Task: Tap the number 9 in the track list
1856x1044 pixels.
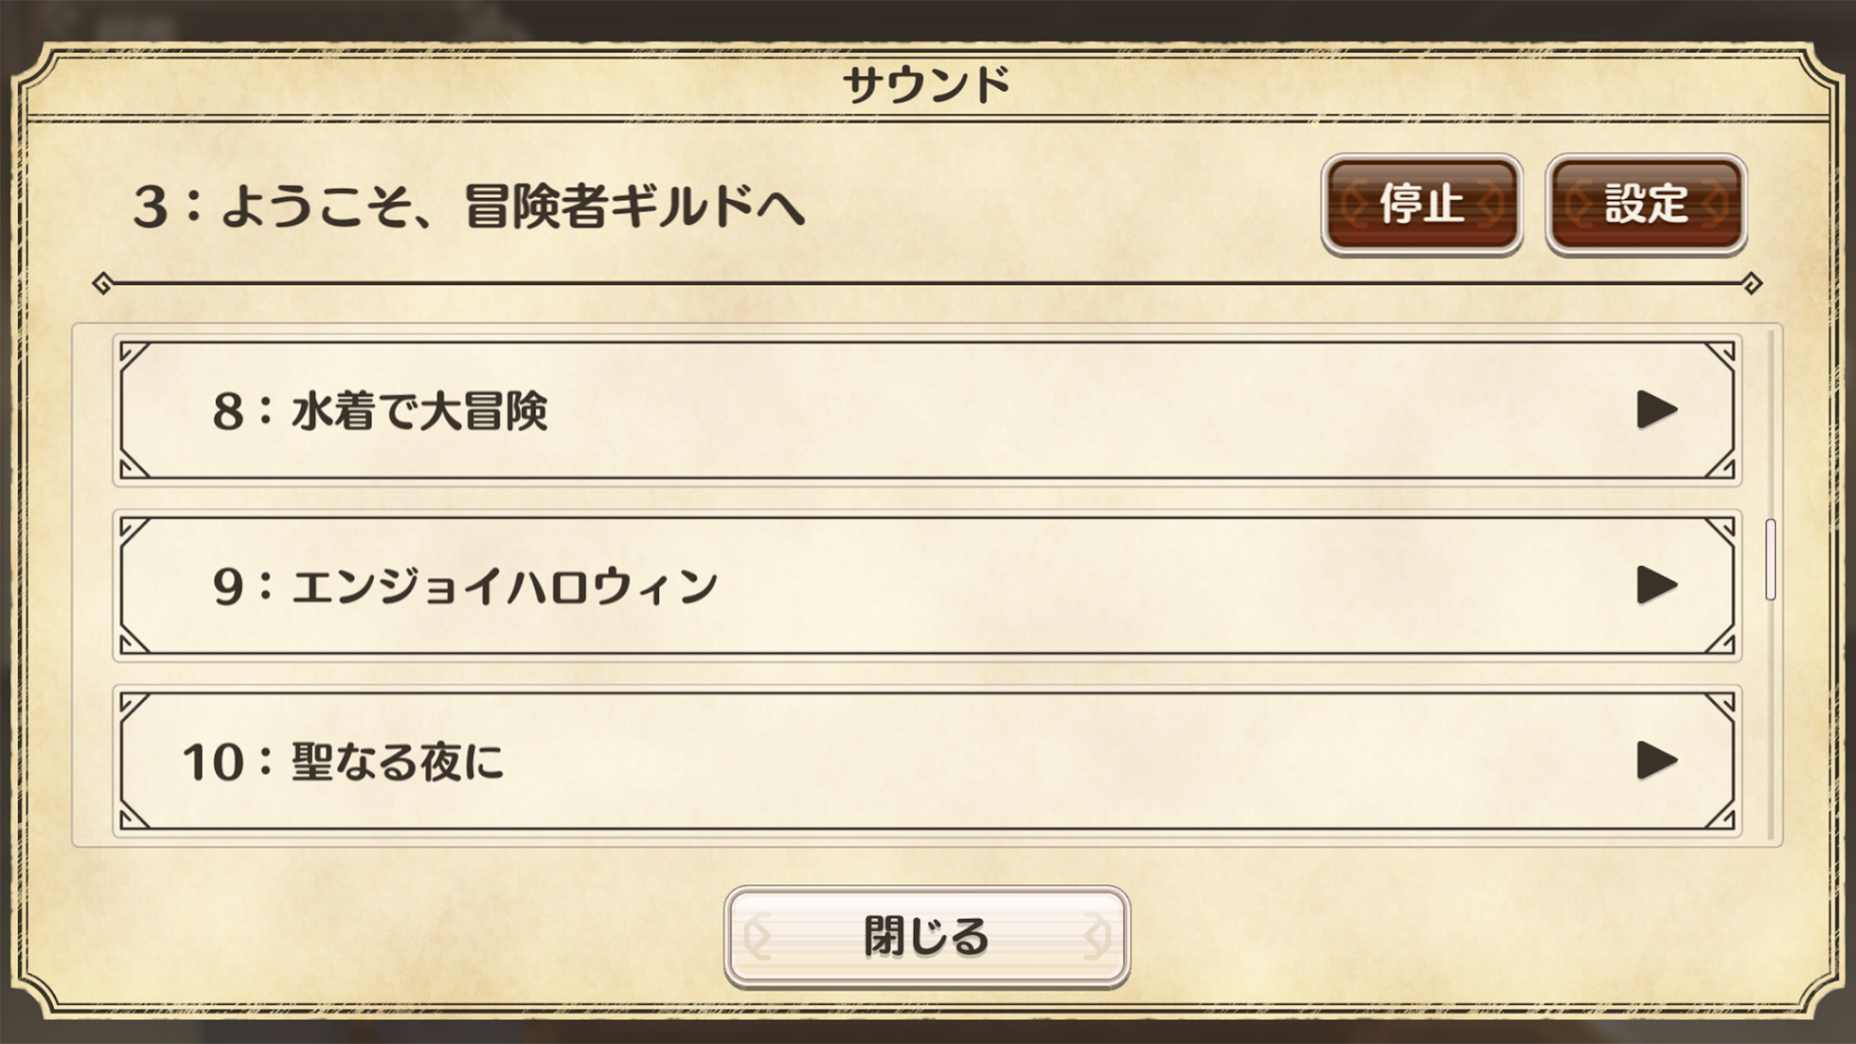Action: pos(228,586)
